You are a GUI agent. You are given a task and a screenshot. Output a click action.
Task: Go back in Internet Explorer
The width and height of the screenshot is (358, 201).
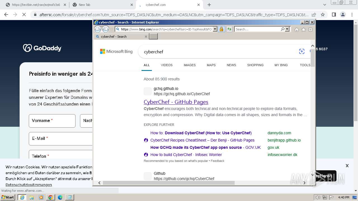click(98, 29)
